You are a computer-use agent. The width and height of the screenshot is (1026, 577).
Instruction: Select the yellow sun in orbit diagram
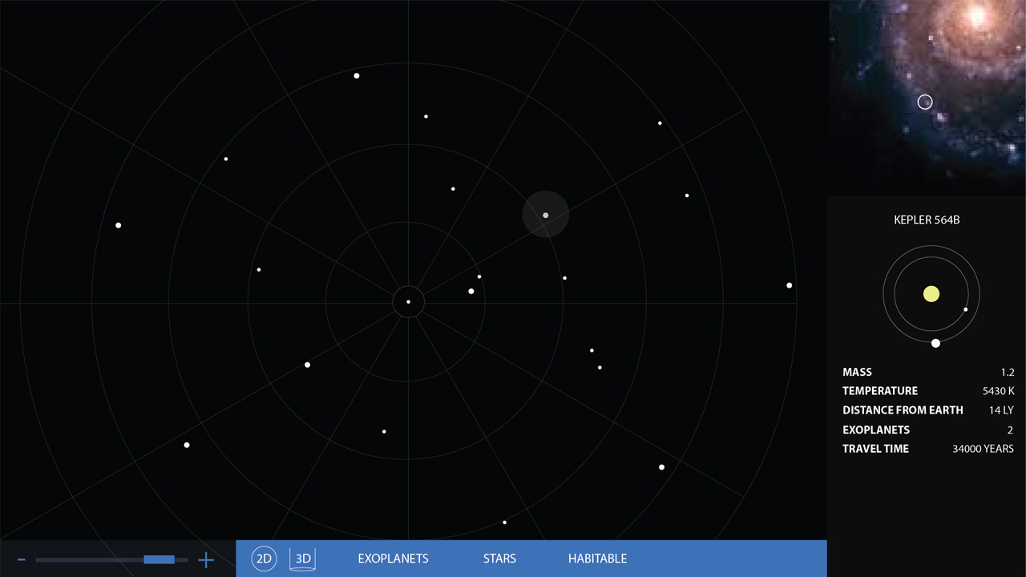931,294
